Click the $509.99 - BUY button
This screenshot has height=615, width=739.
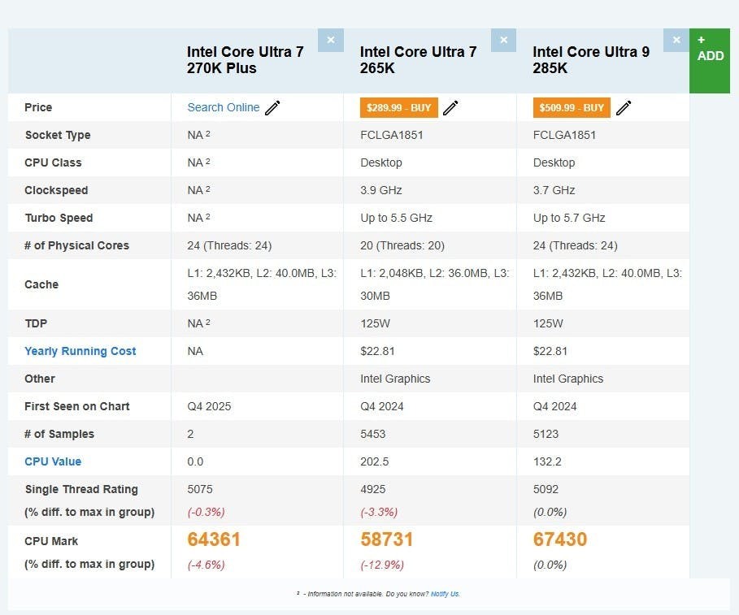[x=572, y=108]
